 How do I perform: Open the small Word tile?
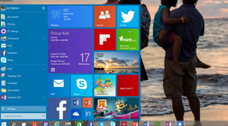pyautogui.click(x=76, y=103)
